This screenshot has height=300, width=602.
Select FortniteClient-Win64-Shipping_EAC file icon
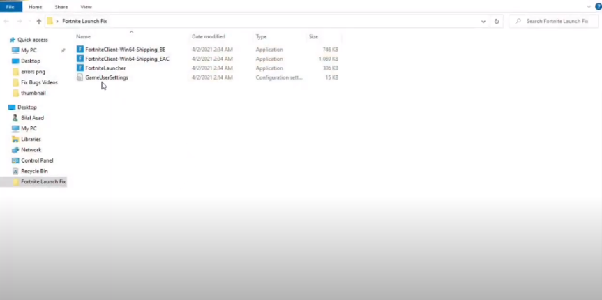80,59
